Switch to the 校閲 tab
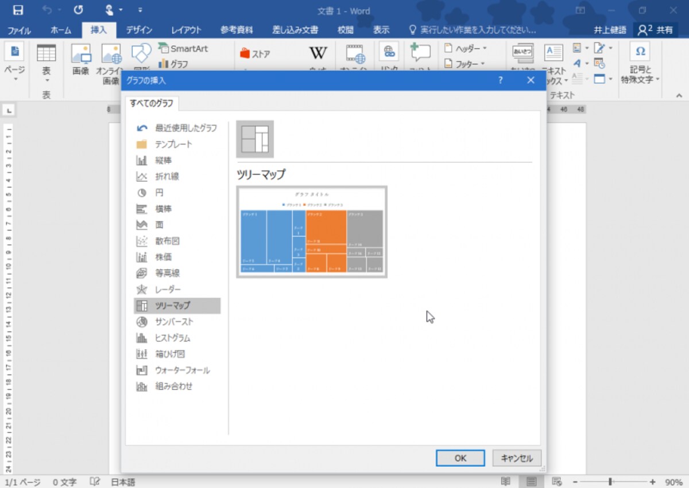689x488 pixels. coord(346,30)
